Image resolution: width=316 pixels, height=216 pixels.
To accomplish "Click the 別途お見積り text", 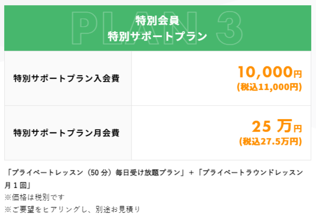I will [117, 210].
